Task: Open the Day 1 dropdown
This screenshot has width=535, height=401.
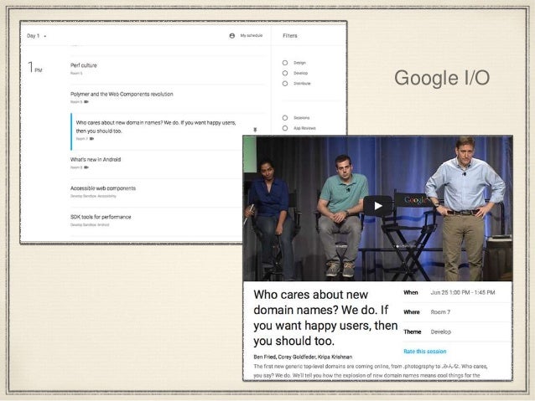Action: (37, 36)
